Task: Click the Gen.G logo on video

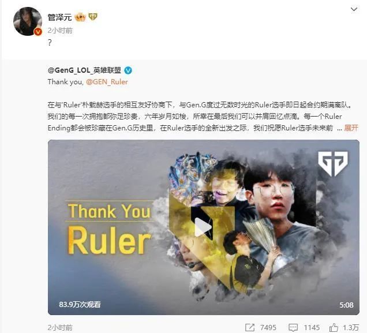Action: click(x=333, y=163)
